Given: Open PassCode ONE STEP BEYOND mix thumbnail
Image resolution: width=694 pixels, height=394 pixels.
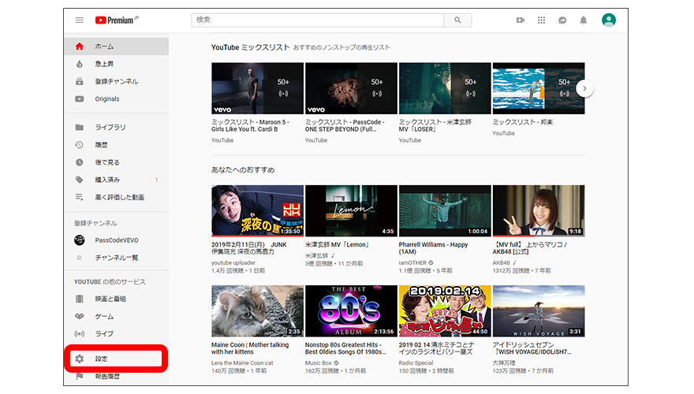Looking at the screenshot, I should [x=351, y=88].
